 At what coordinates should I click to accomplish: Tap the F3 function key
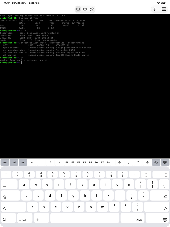tap(79, 162)
